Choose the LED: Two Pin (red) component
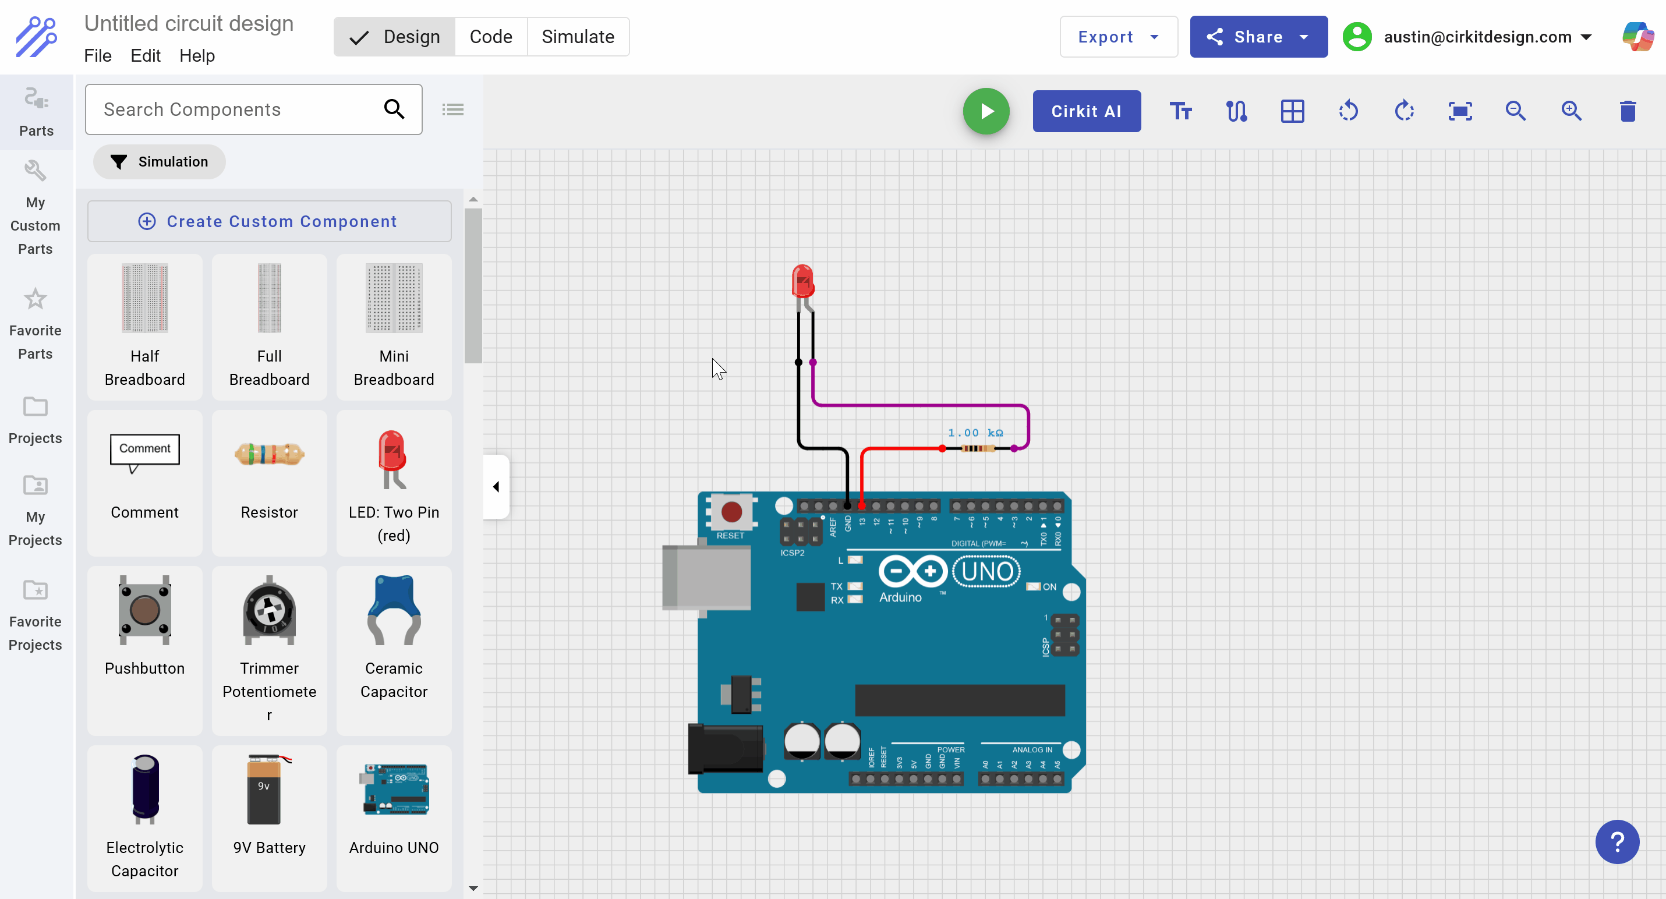The width and height of the screenshot is (1666, 899). pos(394,483)
